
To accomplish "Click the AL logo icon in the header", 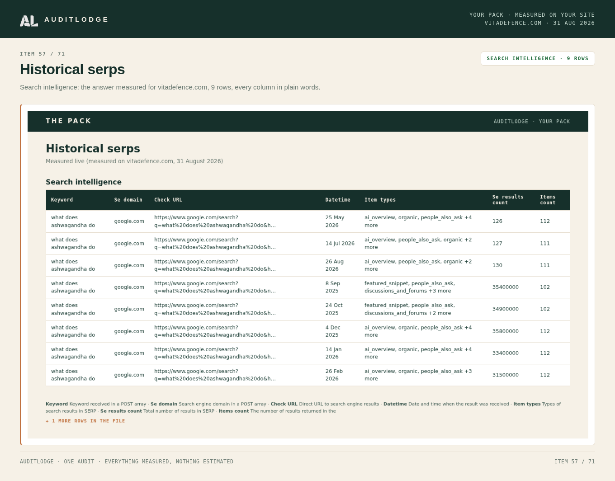I will pyautogui.click(x=29, y=21).
